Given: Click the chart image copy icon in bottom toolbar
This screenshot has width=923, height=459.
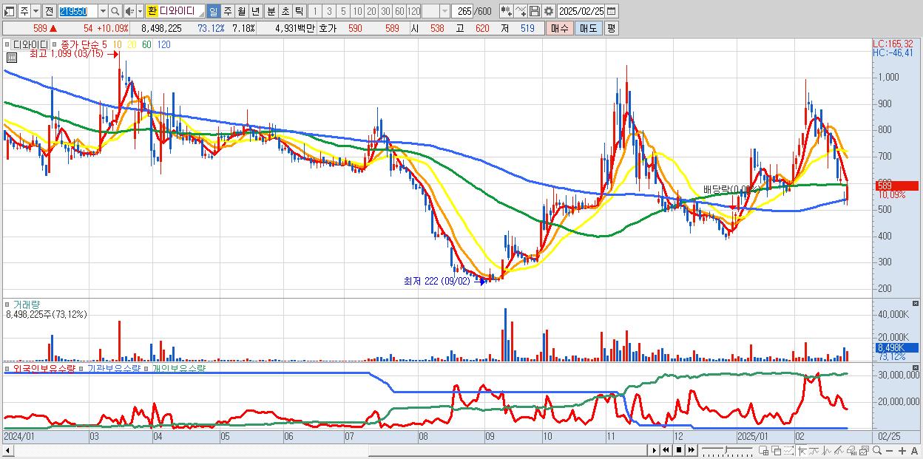Looking at the screenshot, I should point(864,449).
